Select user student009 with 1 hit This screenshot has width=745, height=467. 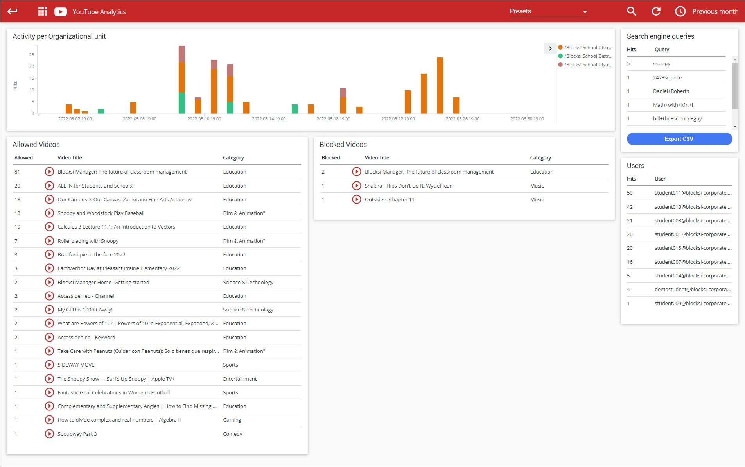tap(679, 303)
